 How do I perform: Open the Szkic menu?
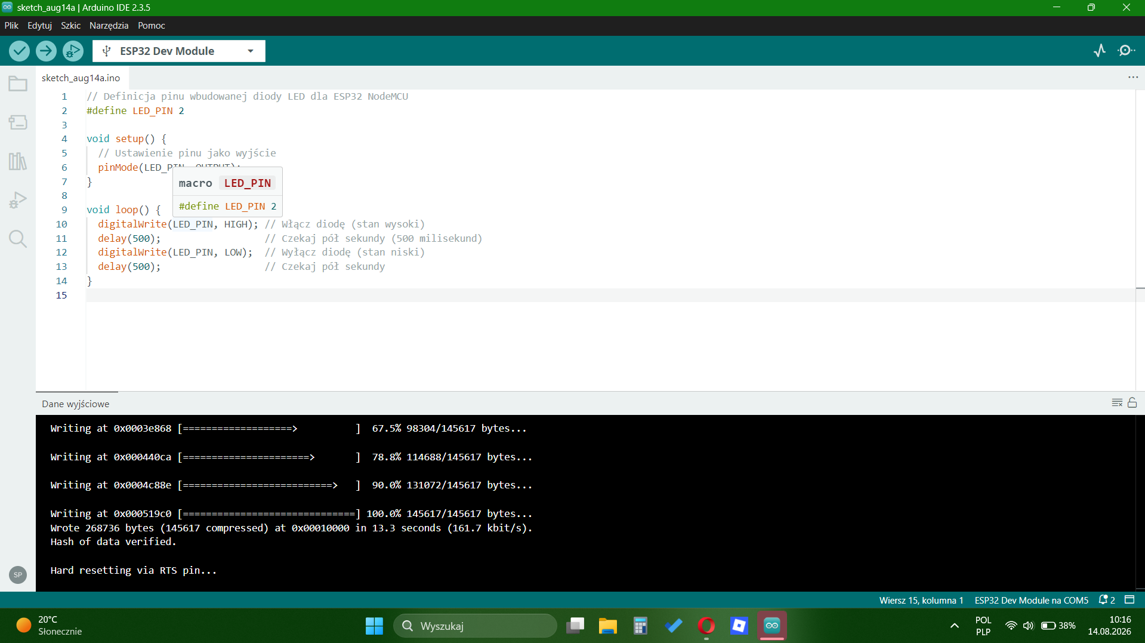tap(70, 26)
